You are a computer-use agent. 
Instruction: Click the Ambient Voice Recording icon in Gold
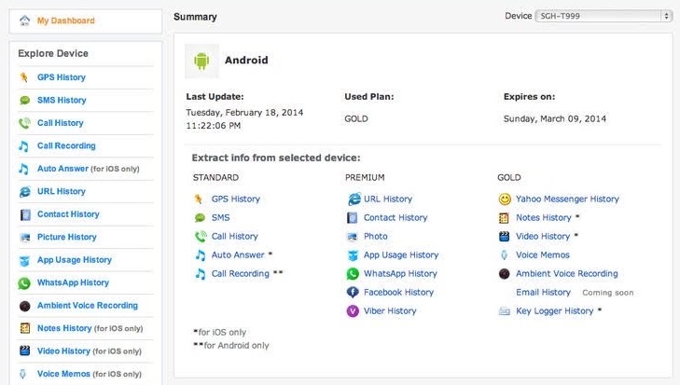(x=505, y=274)
